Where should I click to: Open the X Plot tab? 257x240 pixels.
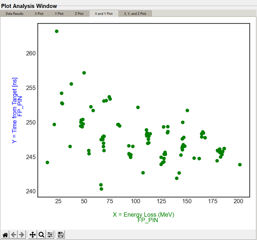39,13
